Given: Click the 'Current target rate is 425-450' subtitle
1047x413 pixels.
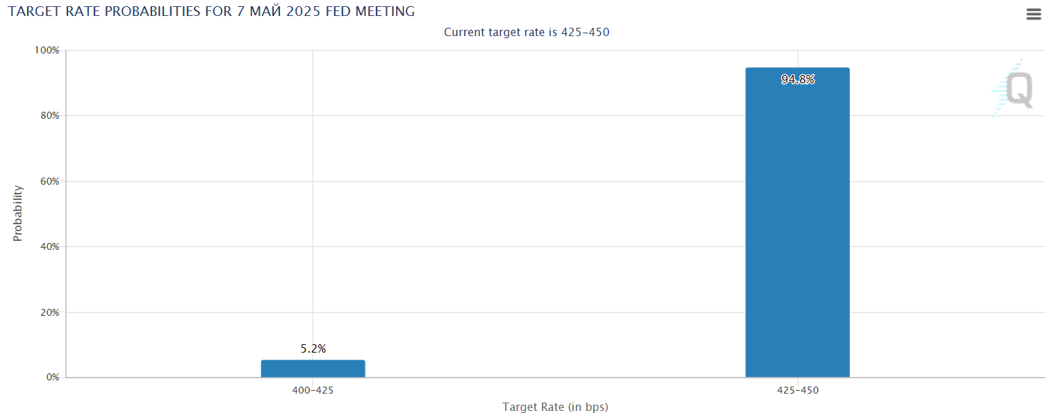Looking at the screenshot, I should [526, 32].
